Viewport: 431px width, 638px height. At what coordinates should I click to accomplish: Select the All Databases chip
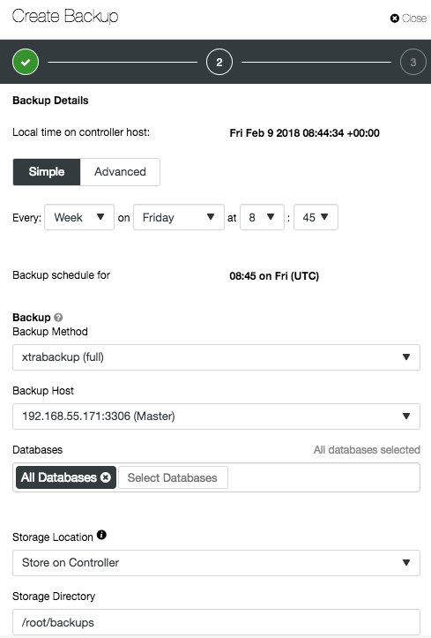59,477
